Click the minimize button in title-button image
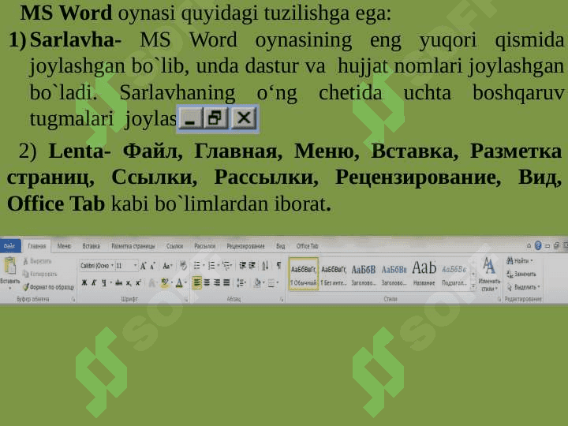The height and width of the screenshot is (426, 568). 190,118
